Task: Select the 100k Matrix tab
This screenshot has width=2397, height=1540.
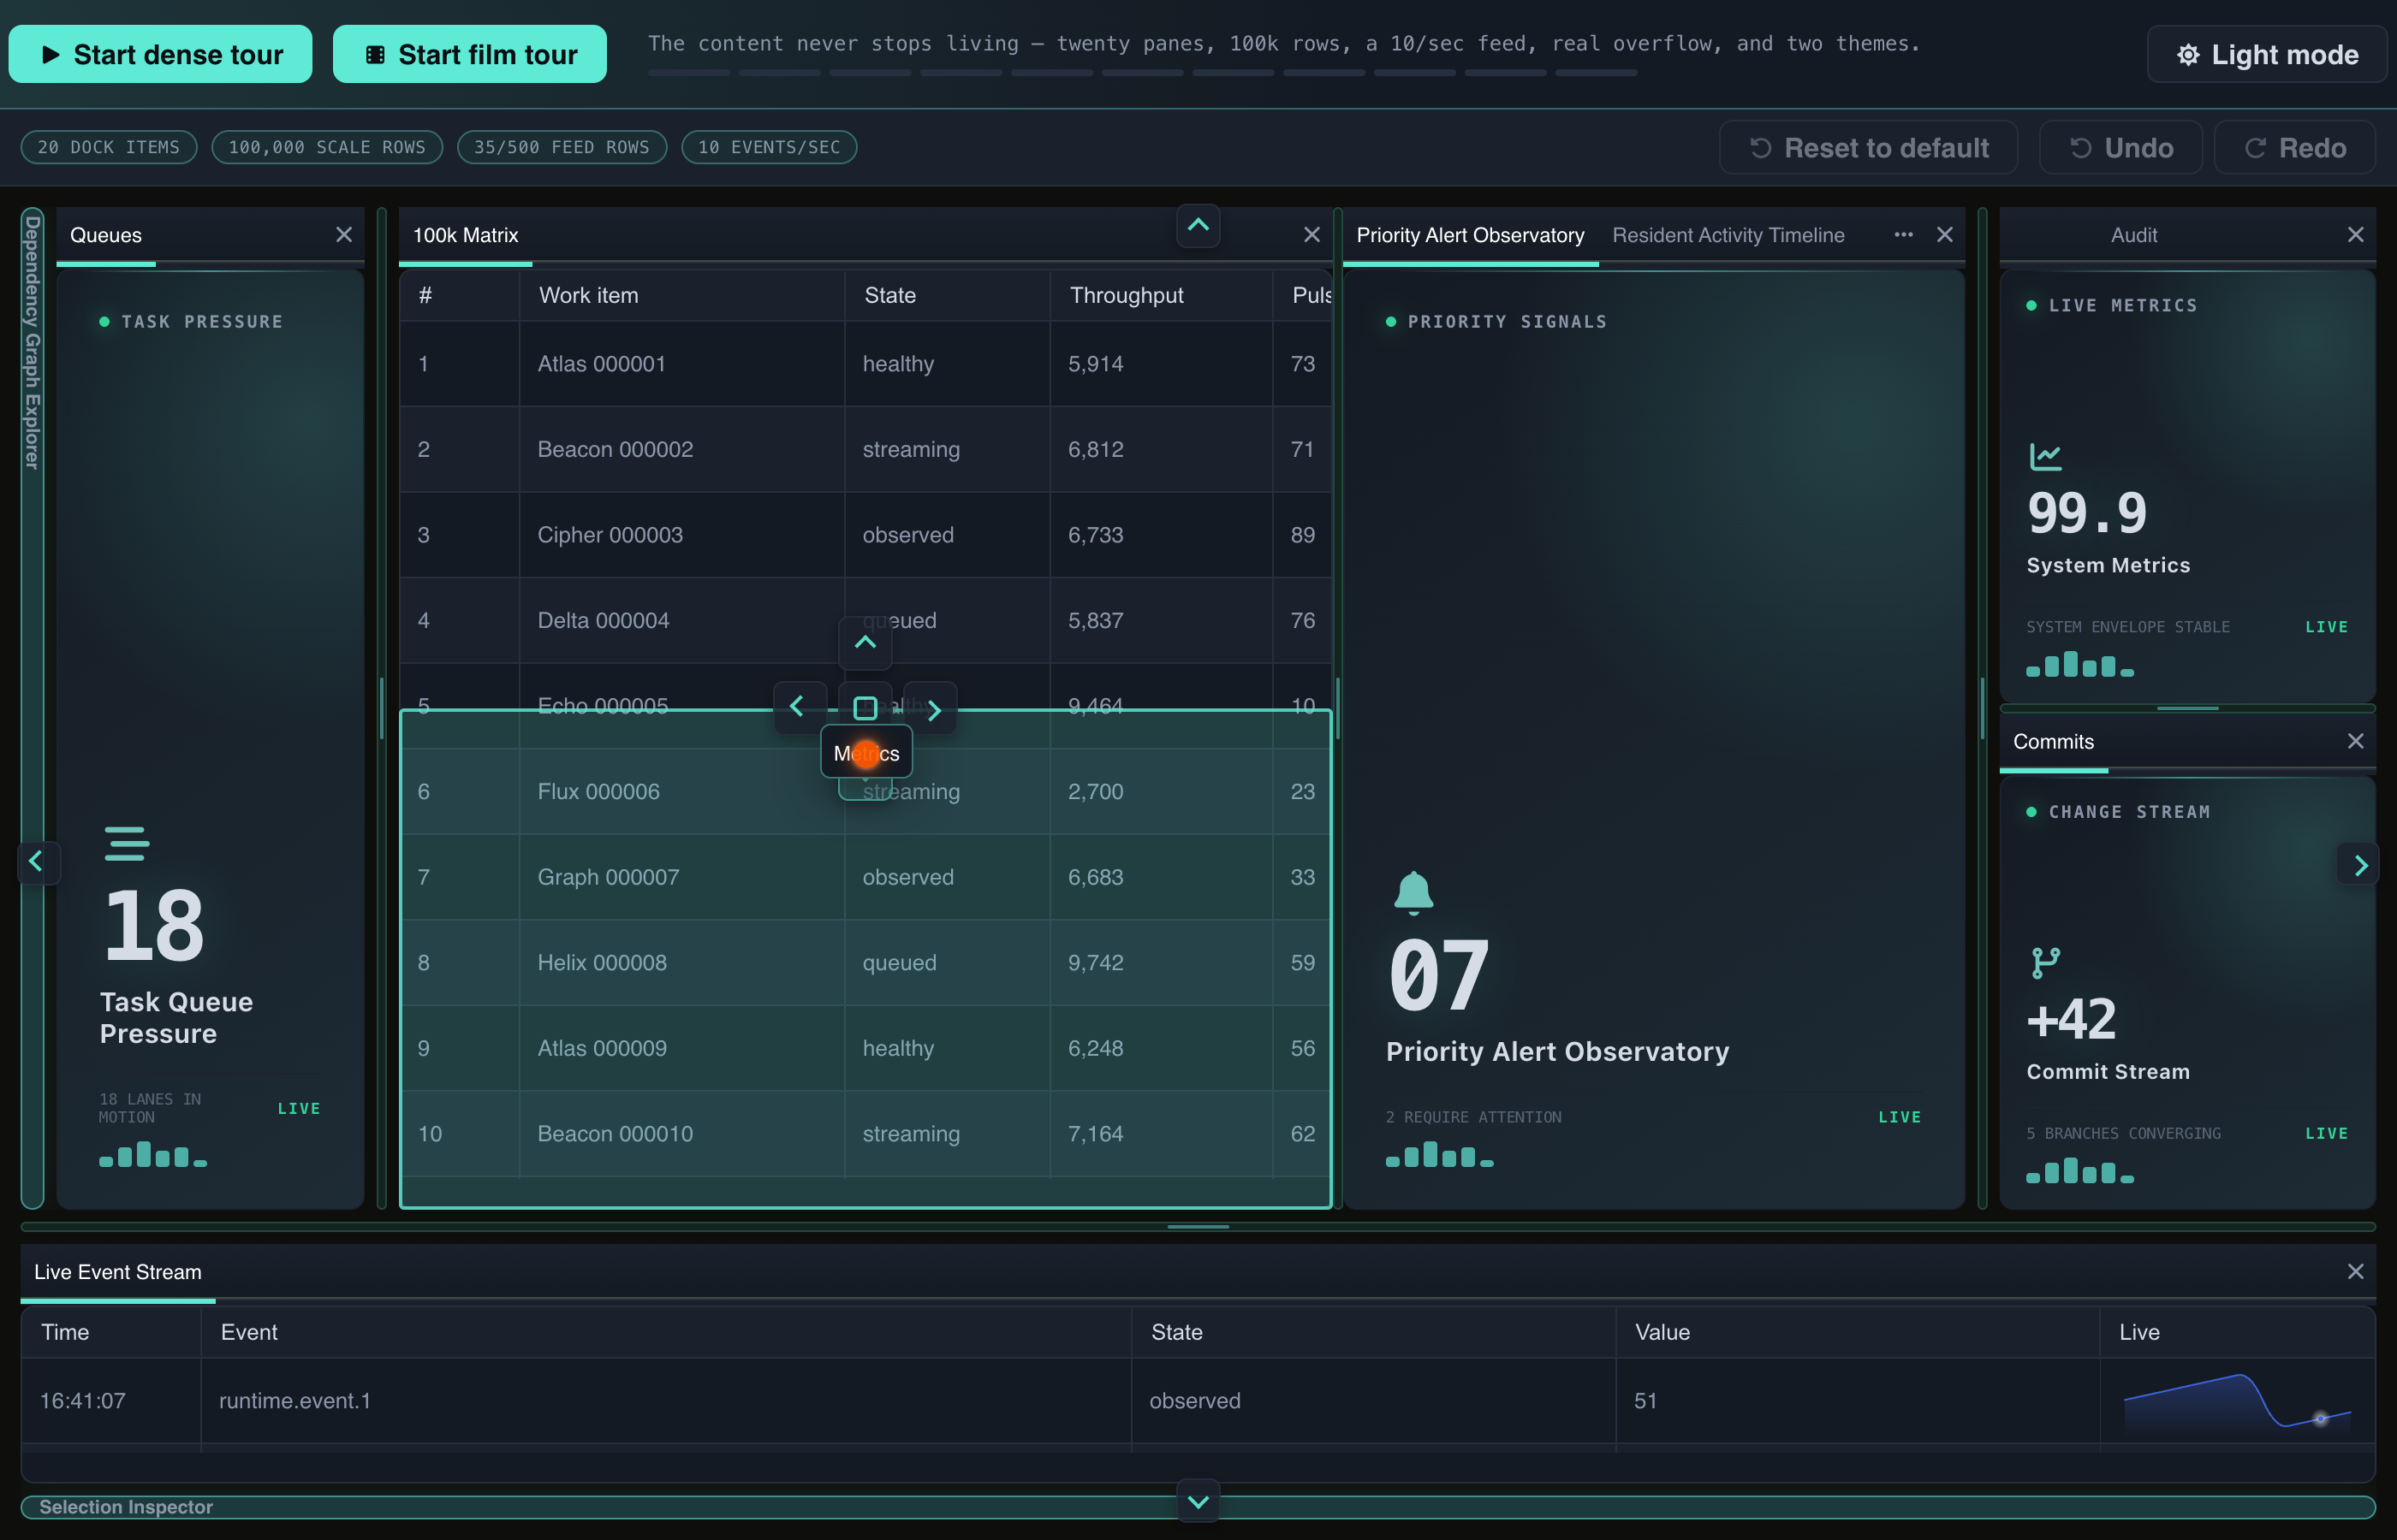Action: pos(465,235)
